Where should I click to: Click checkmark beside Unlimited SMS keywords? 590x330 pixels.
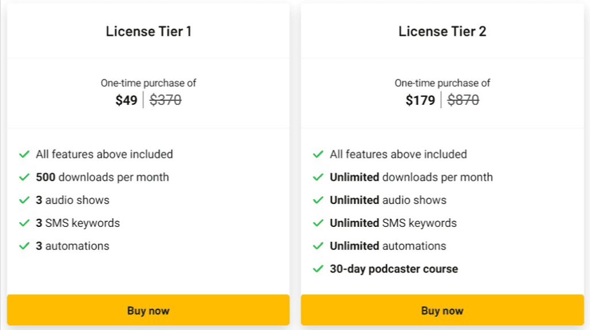pos(318,223)
